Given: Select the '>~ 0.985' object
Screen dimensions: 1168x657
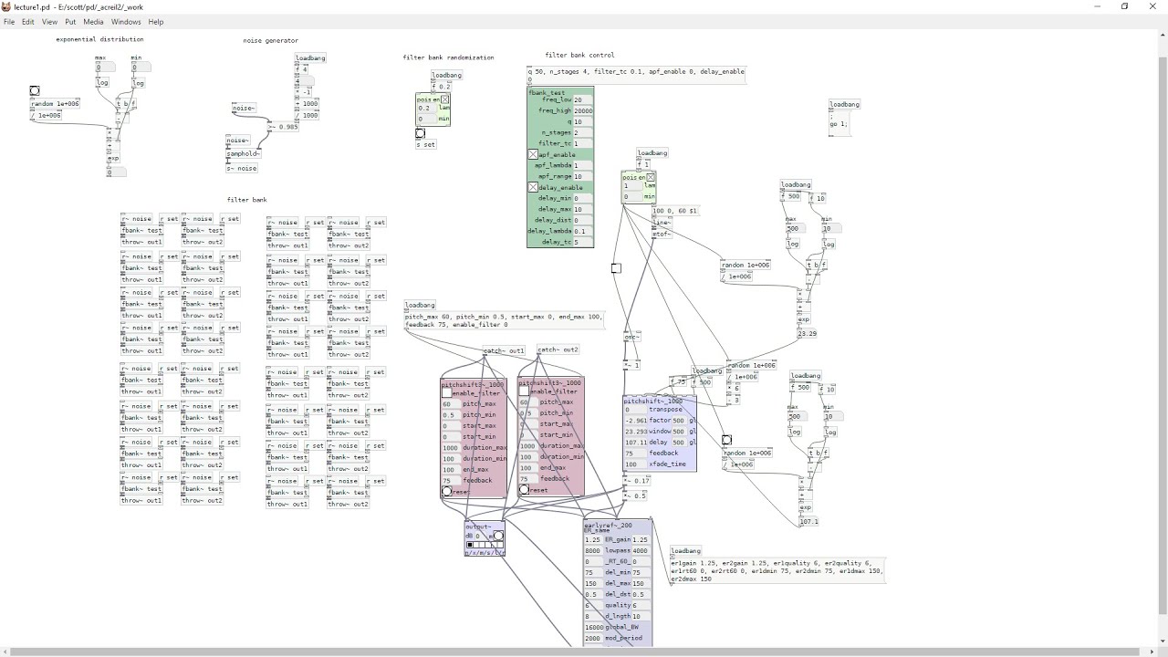Looking at the screenshot, I should tap(283, 127).
